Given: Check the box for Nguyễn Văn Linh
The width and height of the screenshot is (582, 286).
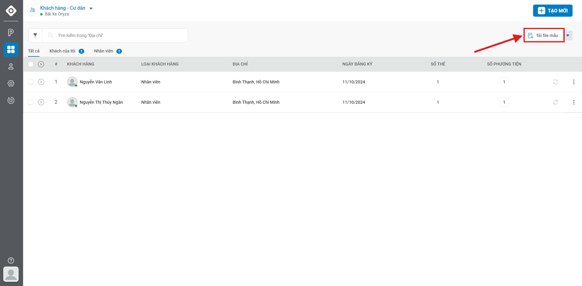Looking at the screenshot, I should (x=31, y=82).
